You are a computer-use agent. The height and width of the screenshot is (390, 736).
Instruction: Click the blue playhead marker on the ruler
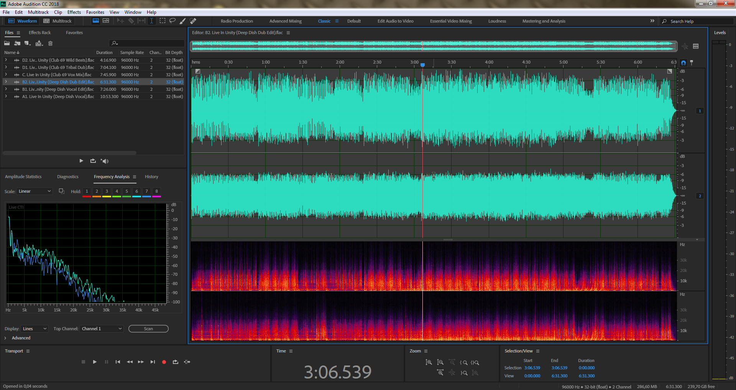pos(422,65)
